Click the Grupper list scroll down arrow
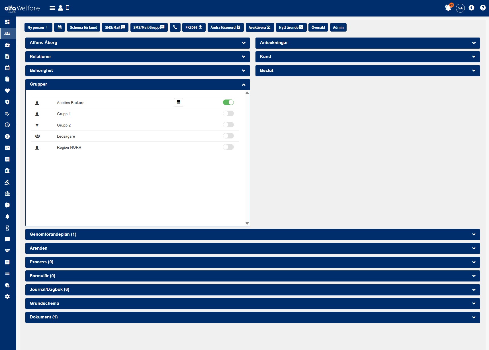This screenshot has height=350, width=489. coord(247,223)
